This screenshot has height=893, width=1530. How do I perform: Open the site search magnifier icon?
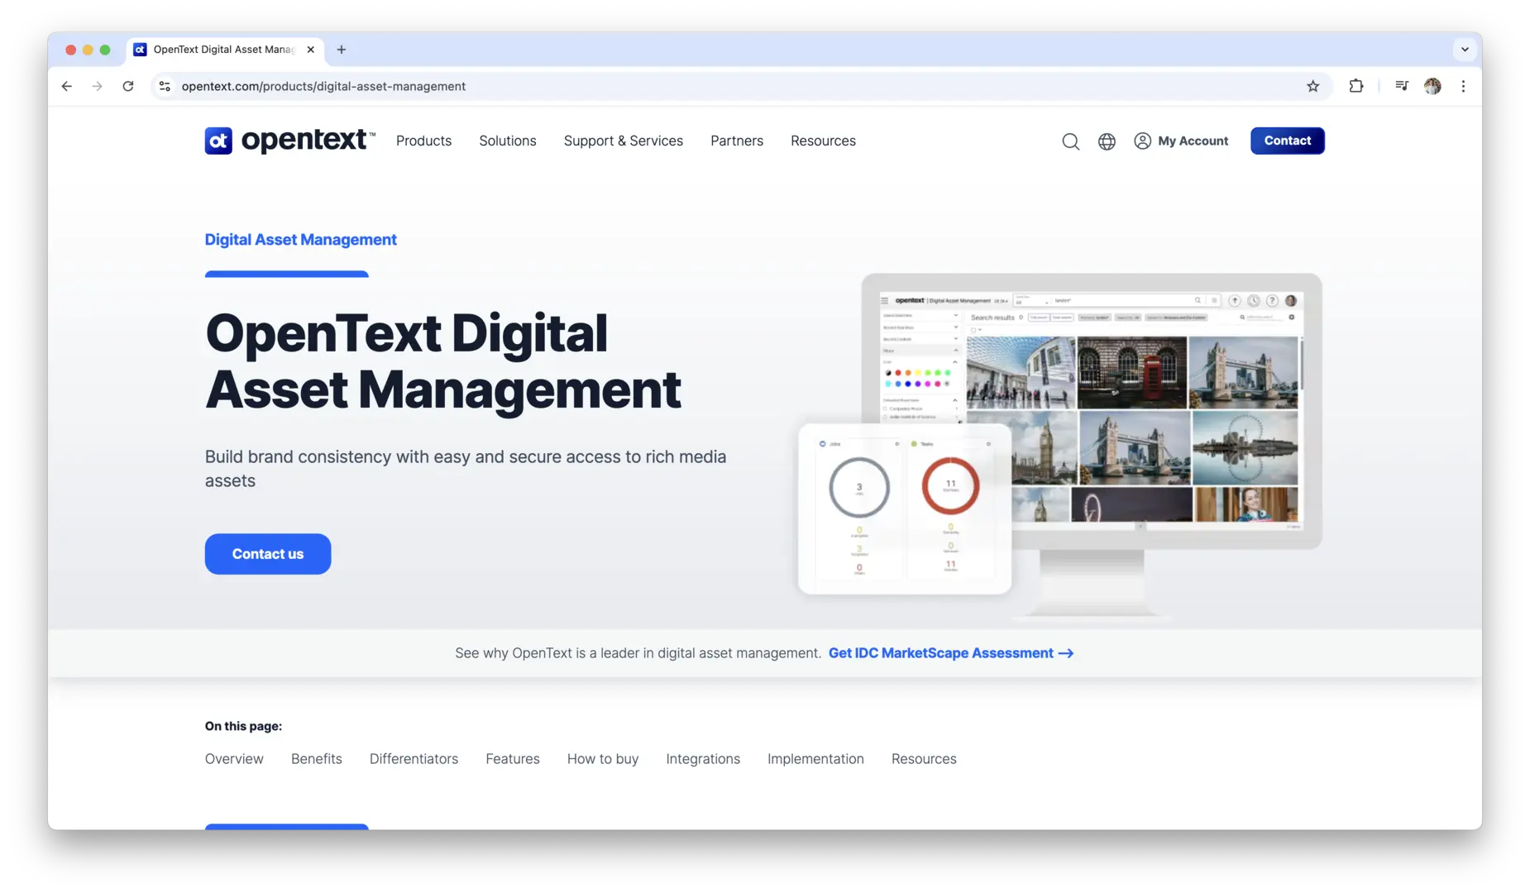pyautogui.click(x=1070, y=141)
